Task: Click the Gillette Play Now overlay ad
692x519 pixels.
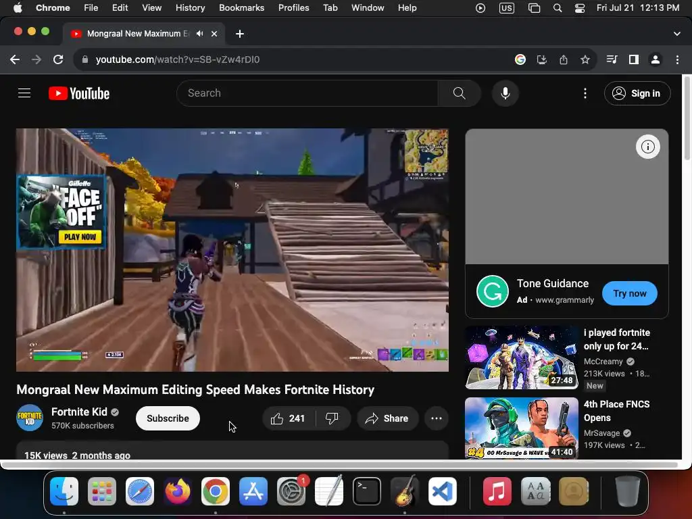Action: pos(61,212)
